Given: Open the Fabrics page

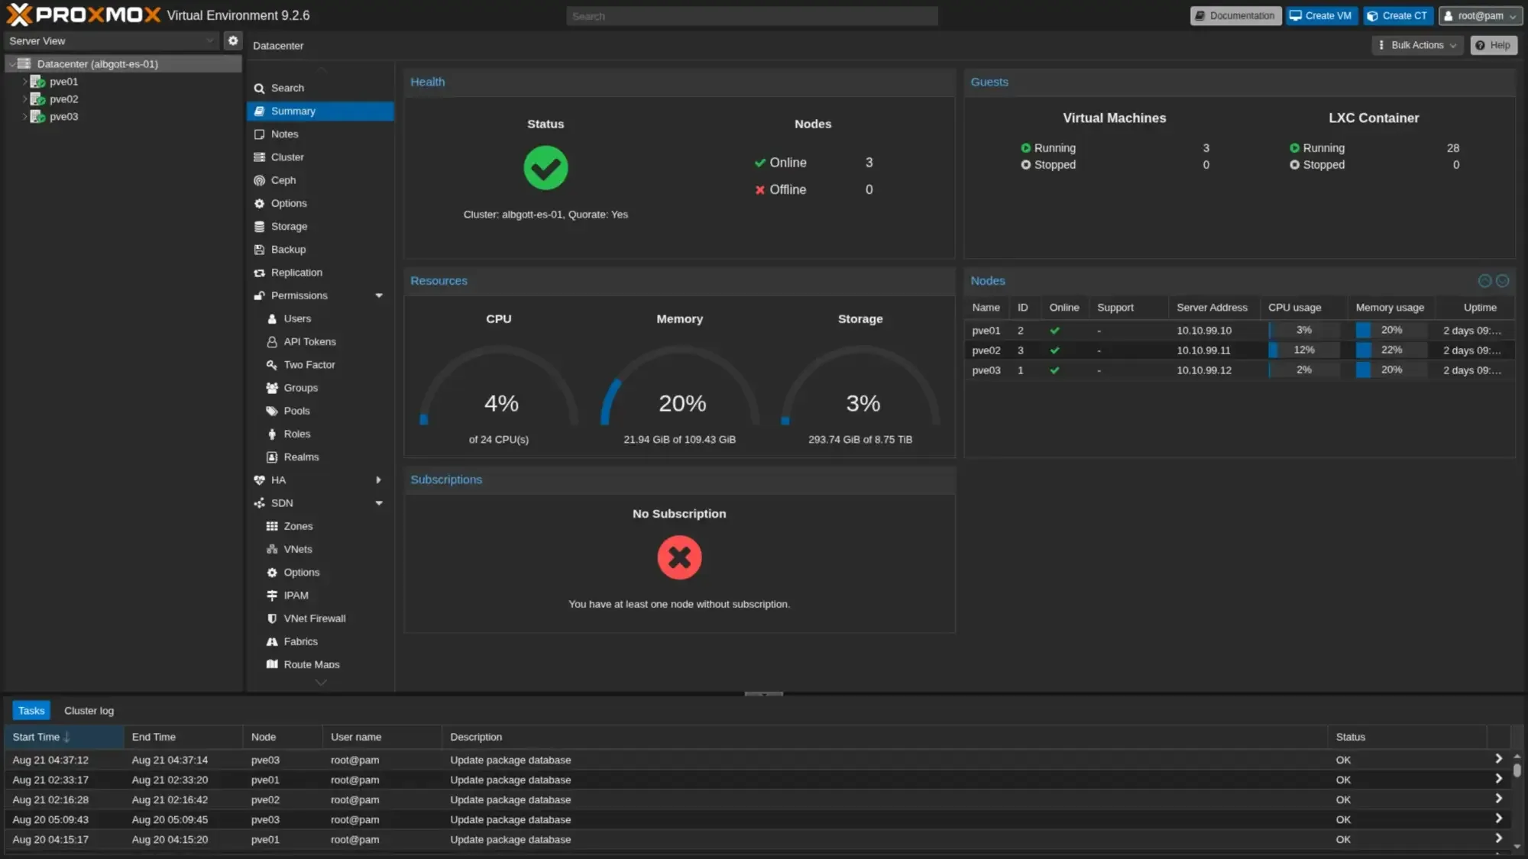Looking at the screenshot, I should (x=300, y=642).
